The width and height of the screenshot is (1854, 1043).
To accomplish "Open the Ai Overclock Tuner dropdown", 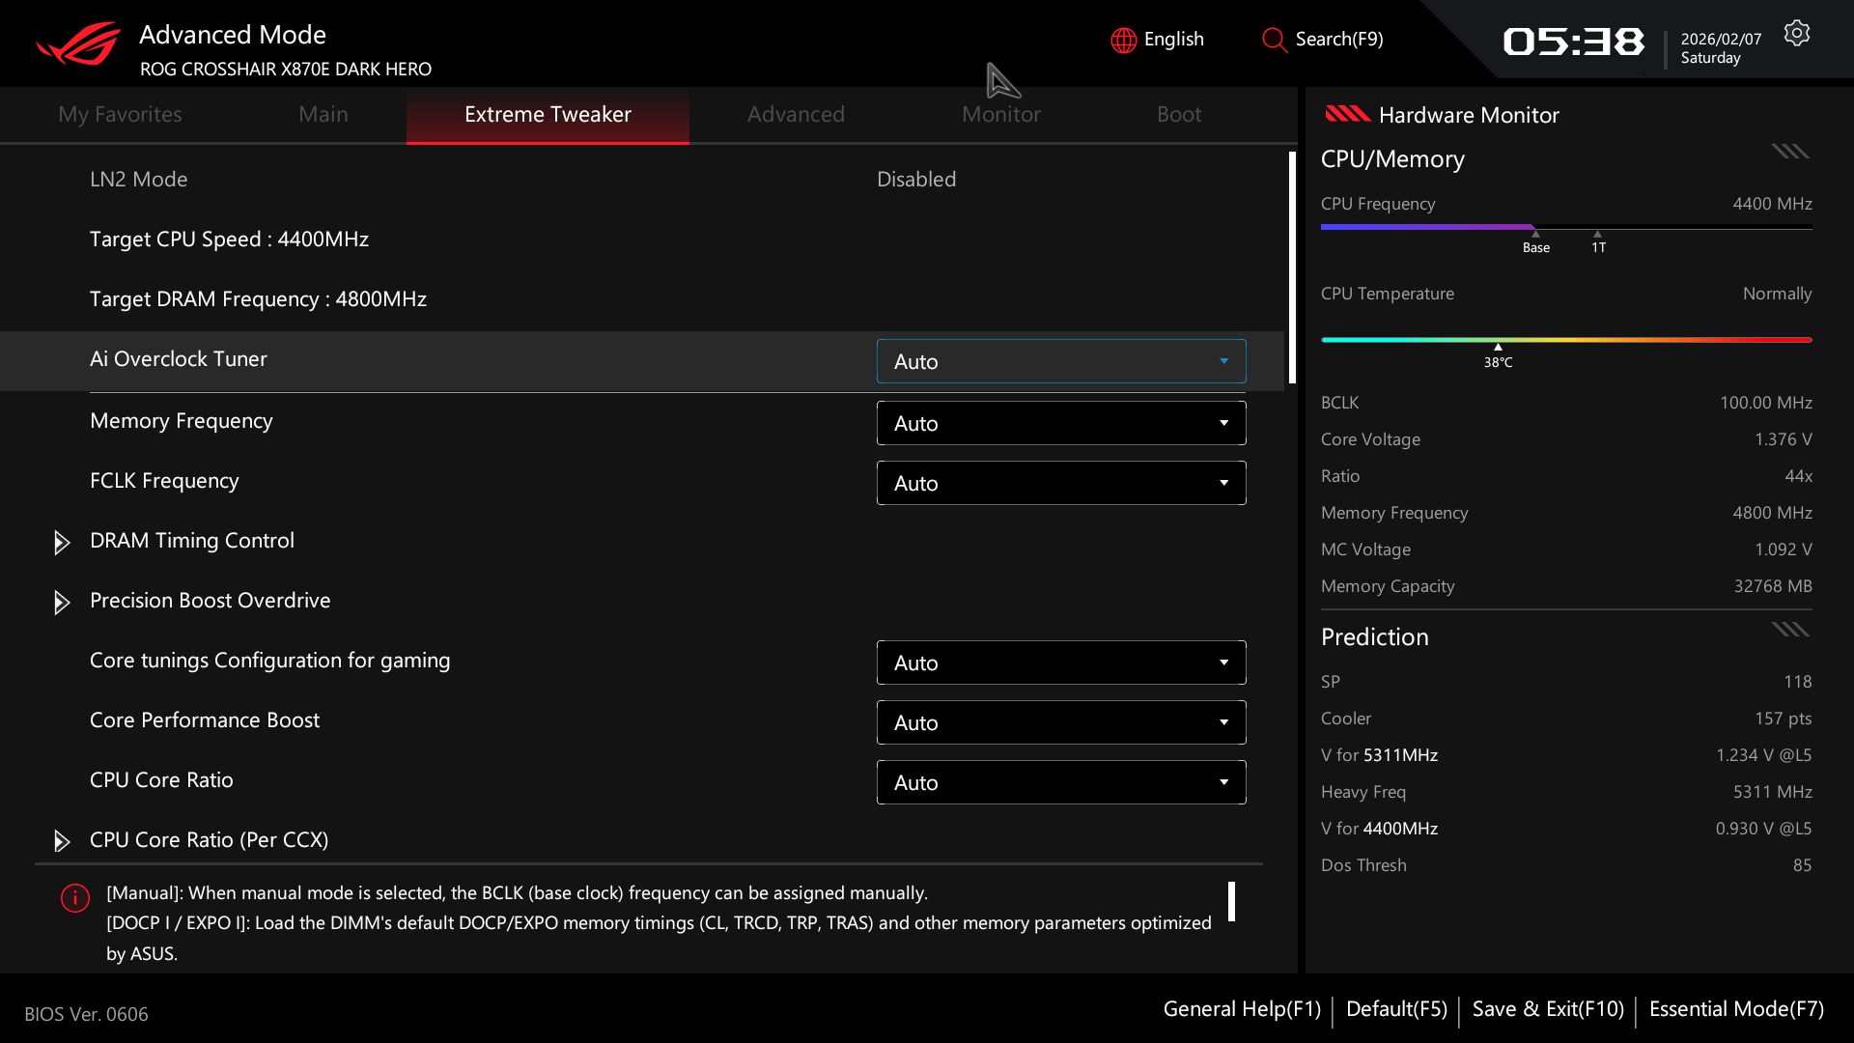I will 1060,361.
